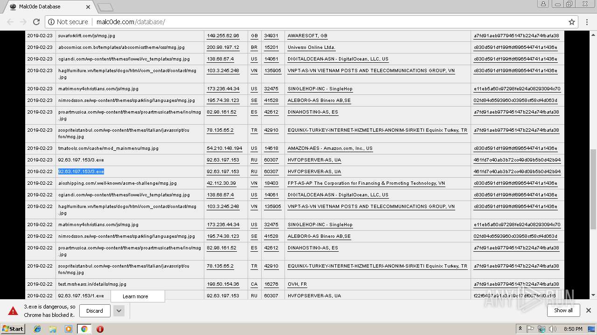
Task: Click ASN 14618 link
Action: [271, 148]
